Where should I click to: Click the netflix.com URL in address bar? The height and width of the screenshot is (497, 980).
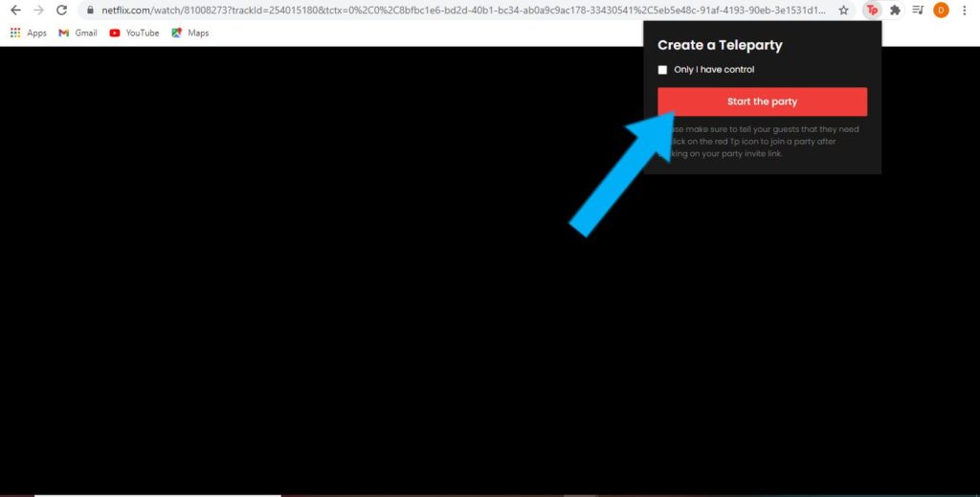click(x=462, y=10)
